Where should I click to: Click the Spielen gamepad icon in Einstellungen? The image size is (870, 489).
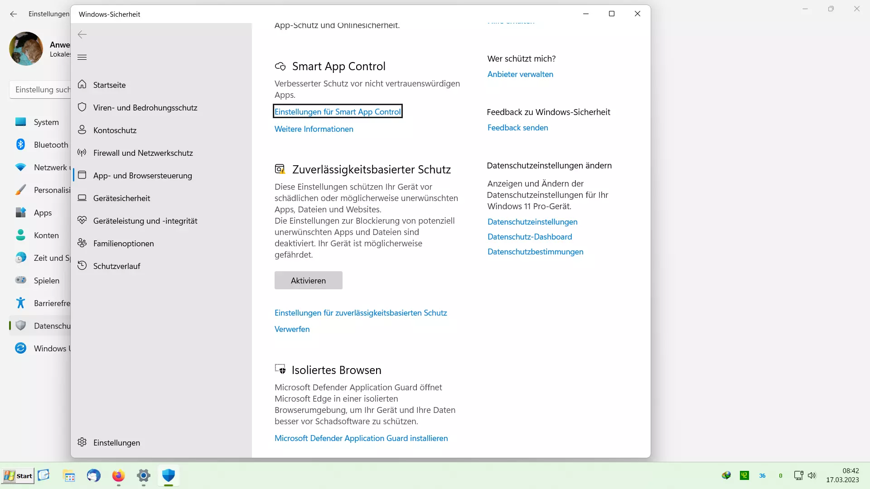point(20,280)
